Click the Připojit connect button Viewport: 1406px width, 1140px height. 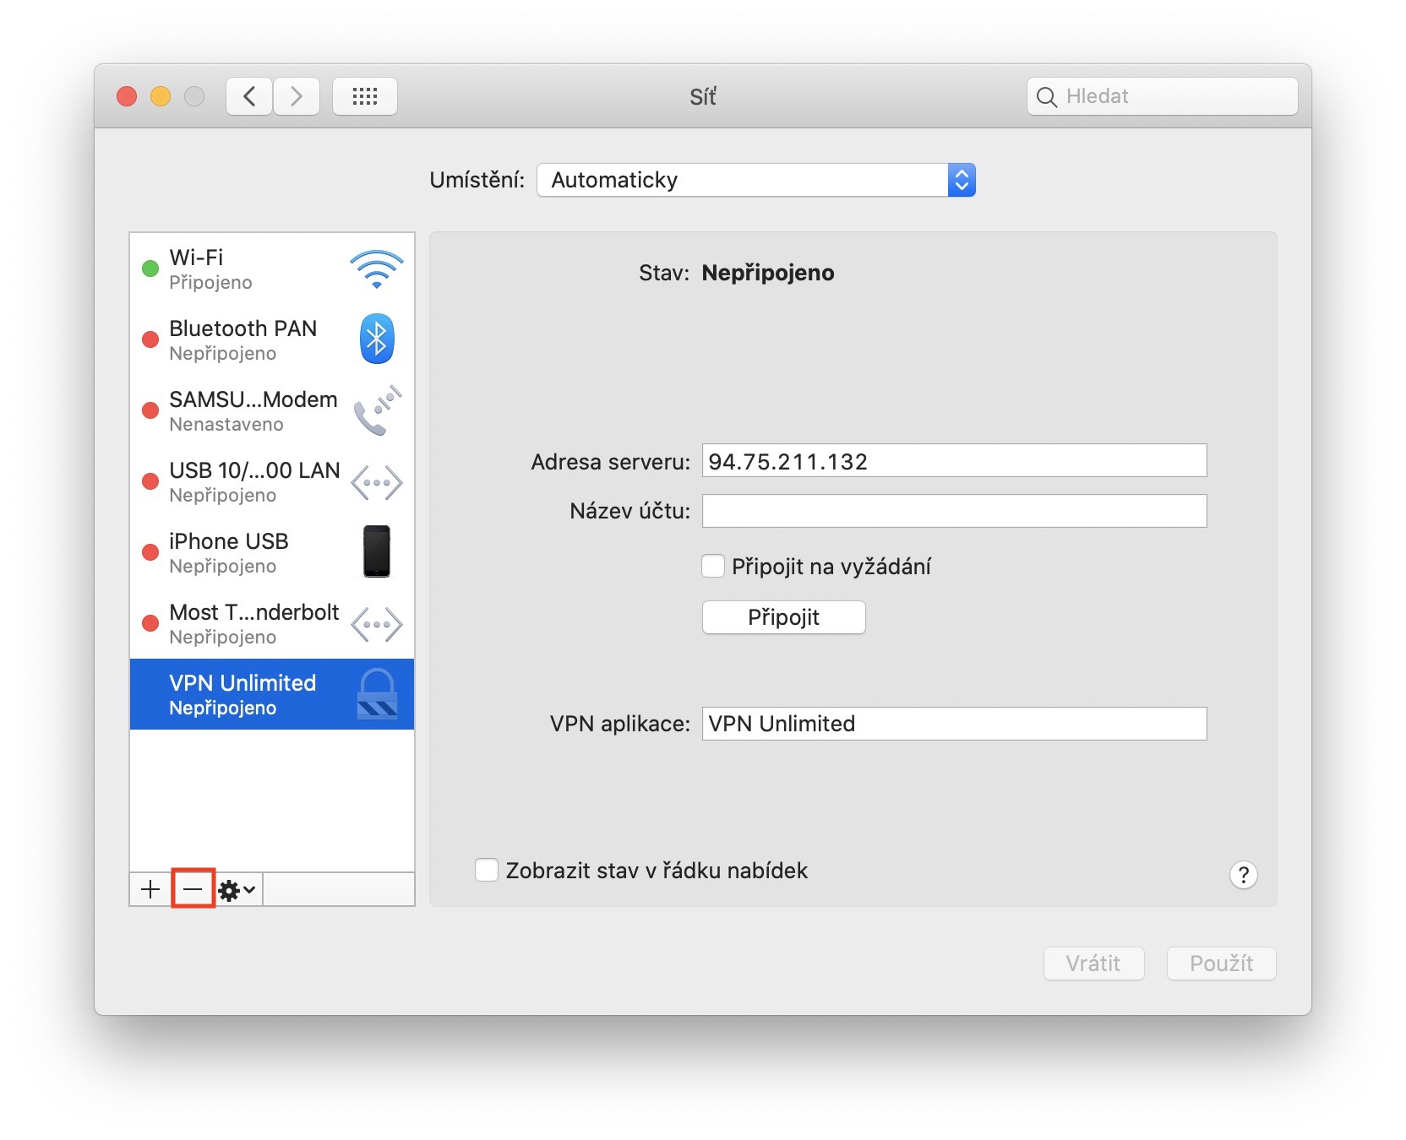pos(784,617)
